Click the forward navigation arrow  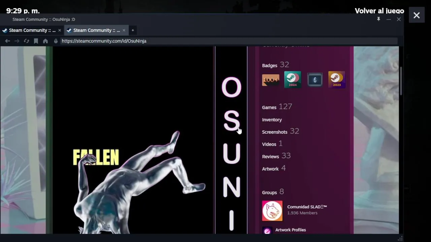[x=17, y=41]
